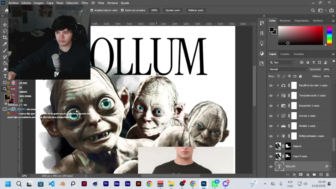Open the Relleno dropdown arrow
This screenshot has height=189, width=336.
coord(333,76)
